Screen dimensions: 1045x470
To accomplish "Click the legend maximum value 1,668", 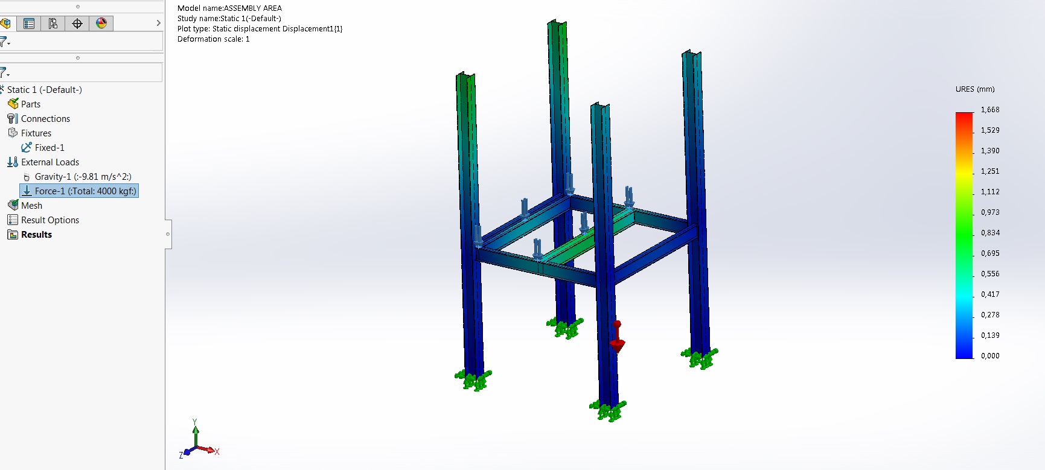I will tap(990, 110).
